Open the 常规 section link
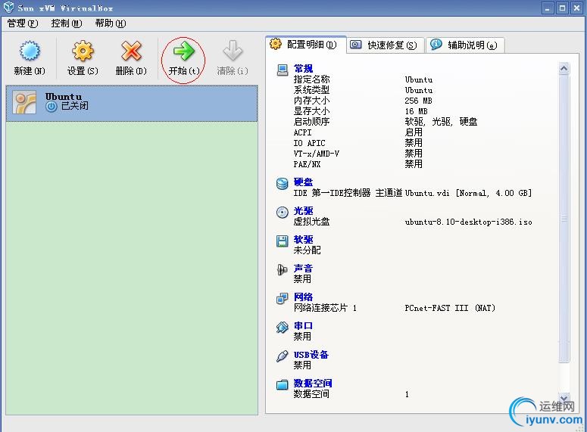Viewport: 587px width, 432px height. point(303,68)
